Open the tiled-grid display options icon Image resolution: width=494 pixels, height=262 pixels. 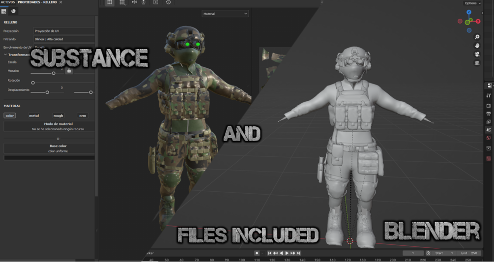(x=122, y=2)
